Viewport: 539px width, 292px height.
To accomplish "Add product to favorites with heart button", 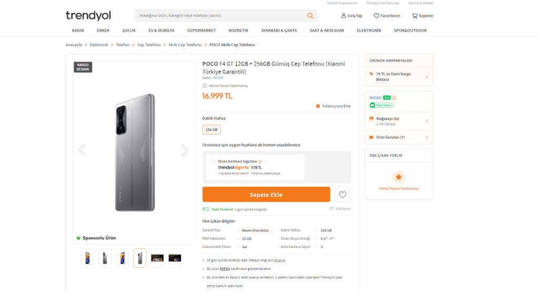I will click(343, 195).
